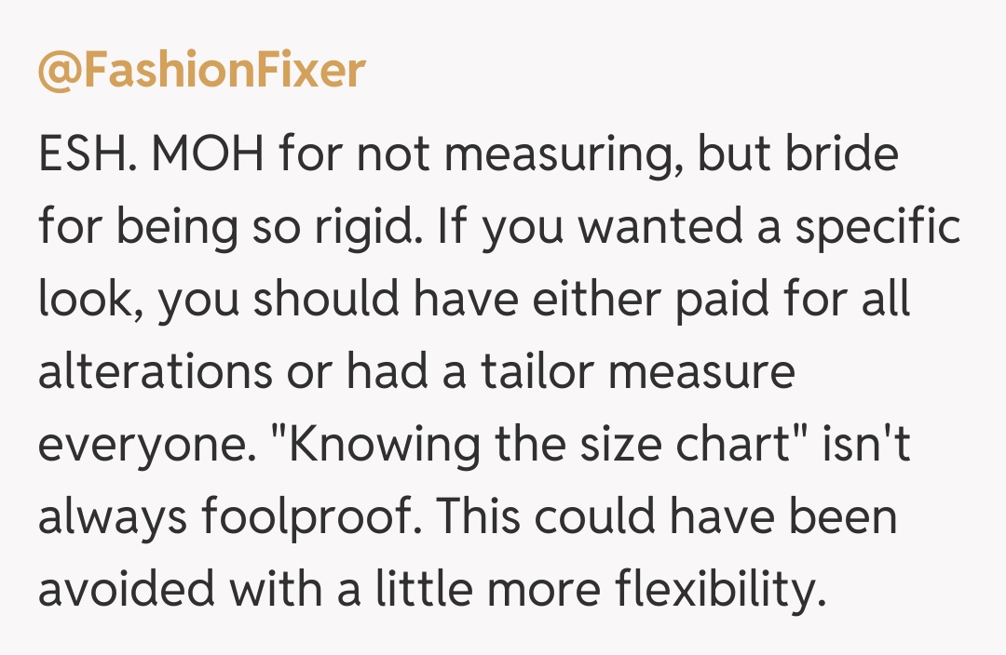Click the word "isn't" in the comment

tap(866, 446)
